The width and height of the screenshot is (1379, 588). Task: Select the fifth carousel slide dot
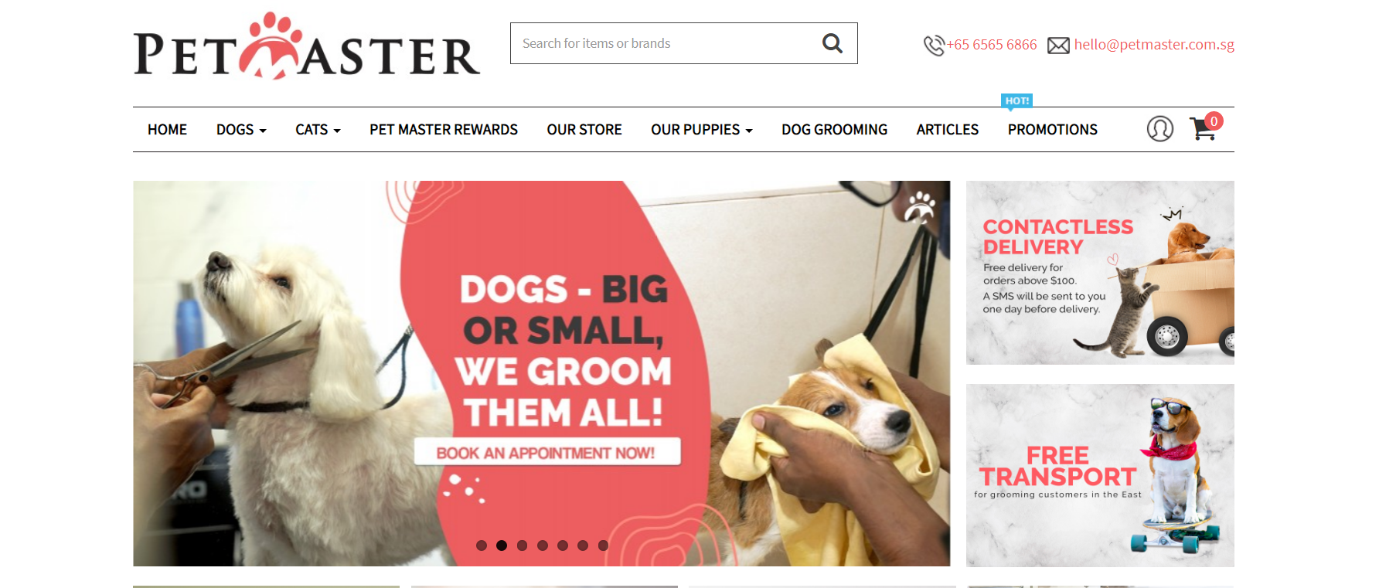coord(563,546)
